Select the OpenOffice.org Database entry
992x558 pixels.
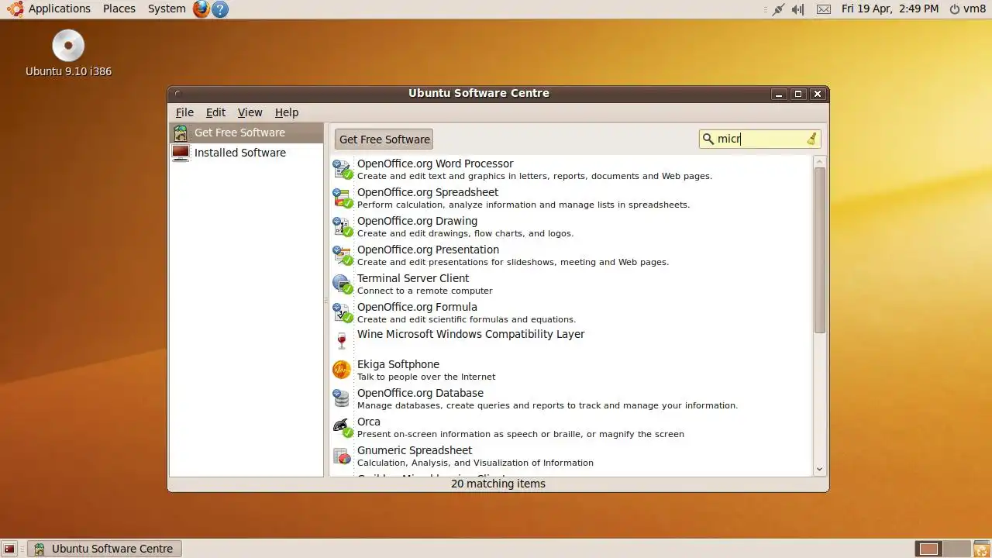[570, 398]
